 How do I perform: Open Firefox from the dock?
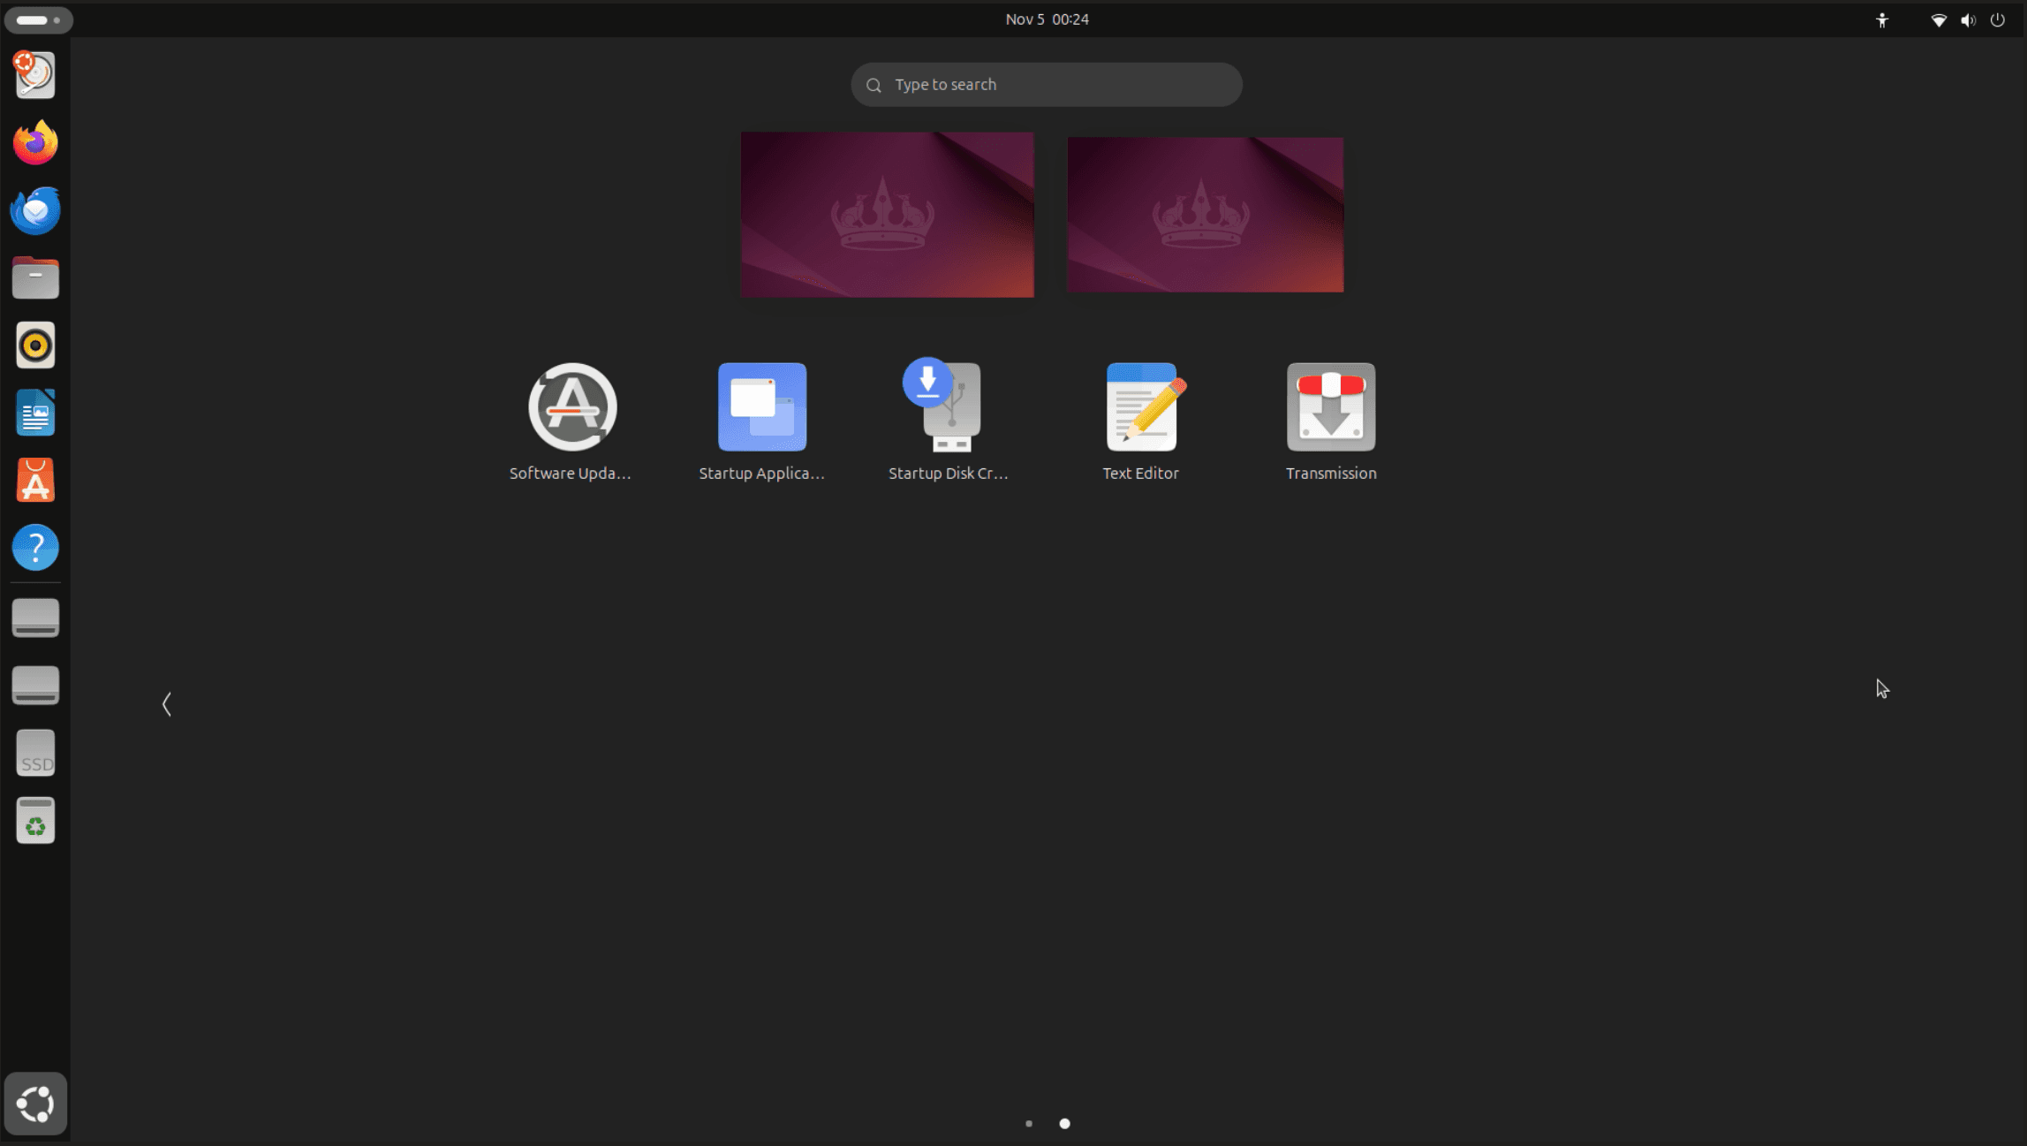coord(35,143)
